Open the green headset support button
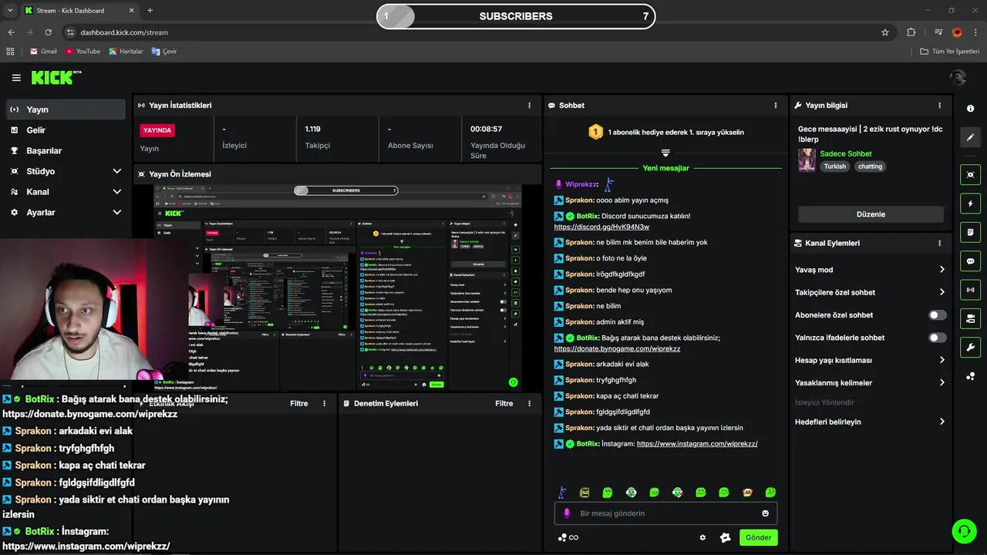Screen dimensions: 987x555 click(964, 531)
